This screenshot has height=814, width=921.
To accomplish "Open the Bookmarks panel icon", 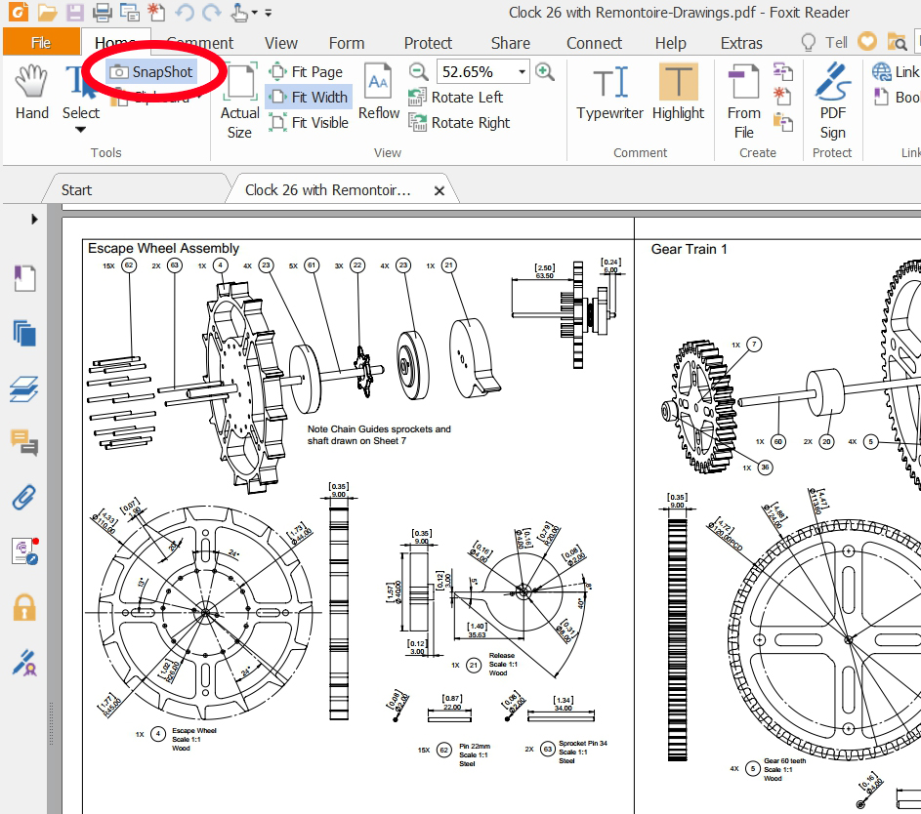I will pyautogui.click(x=24, y=278).
